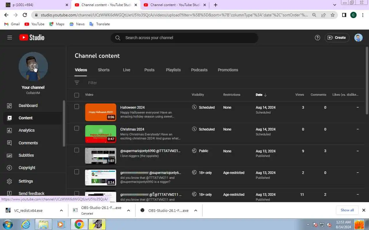Switch to the Playlists tab
369x230 pixels.
[x=173, y=70]
